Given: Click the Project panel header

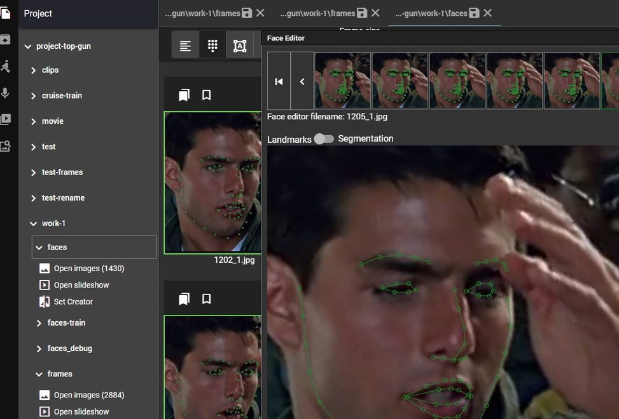Looking at the screenshot, I should click(88, 14).
